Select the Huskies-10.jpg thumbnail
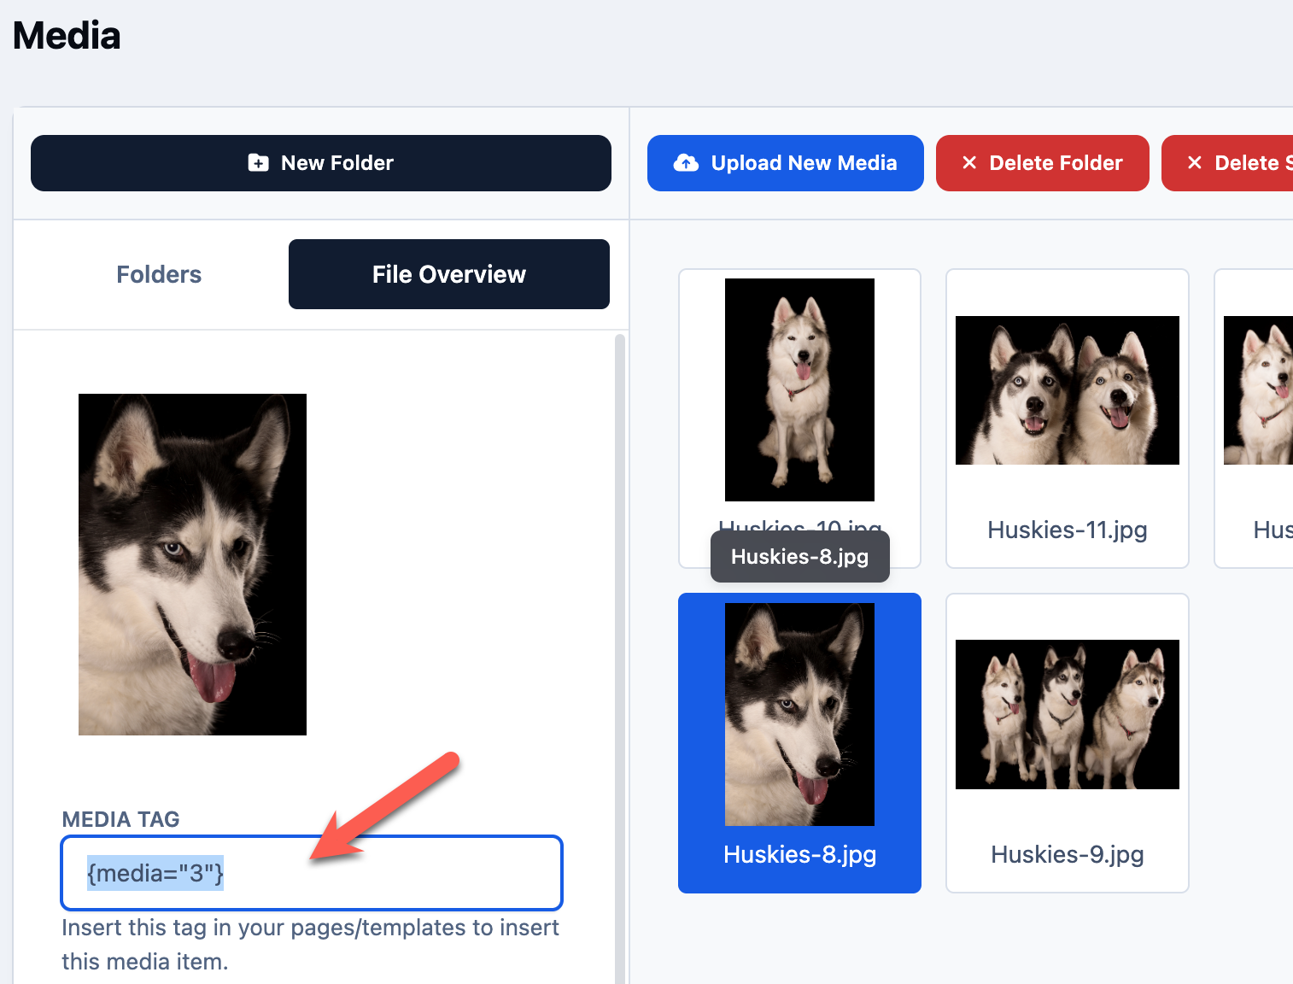 pos(799,389)
